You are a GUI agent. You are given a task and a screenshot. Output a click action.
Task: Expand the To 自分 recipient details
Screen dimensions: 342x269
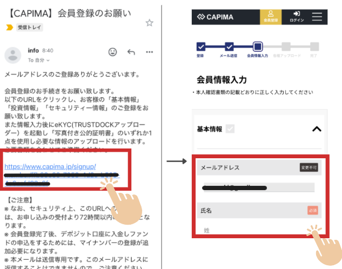click(38, 60)
